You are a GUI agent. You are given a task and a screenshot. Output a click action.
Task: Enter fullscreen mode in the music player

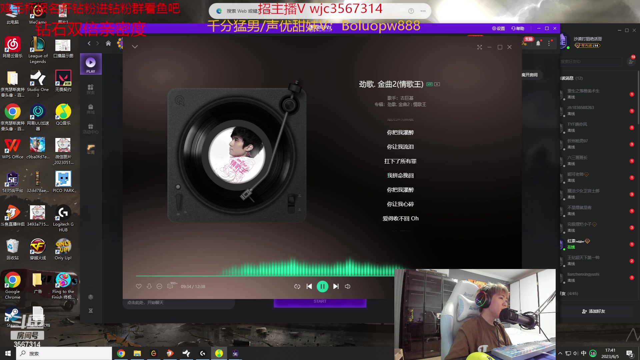[x=479, y=47]
